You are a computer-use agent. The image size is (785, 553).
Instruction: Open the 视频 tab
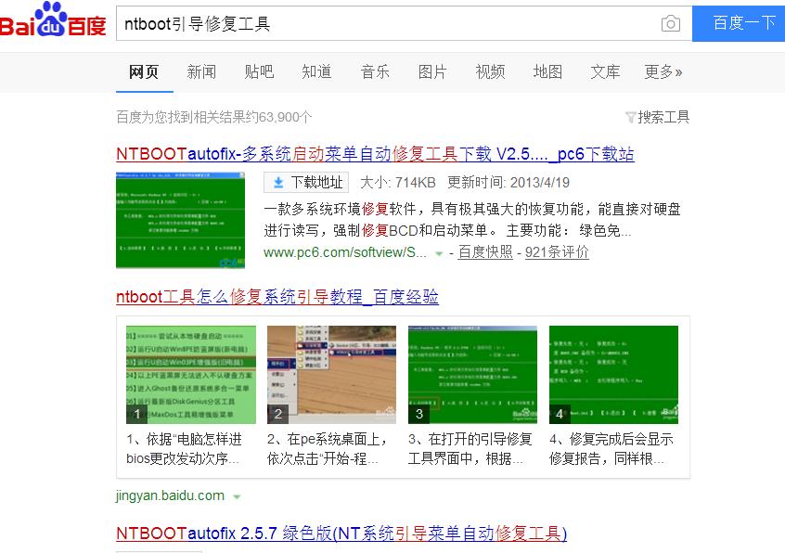tap(490, 71)
